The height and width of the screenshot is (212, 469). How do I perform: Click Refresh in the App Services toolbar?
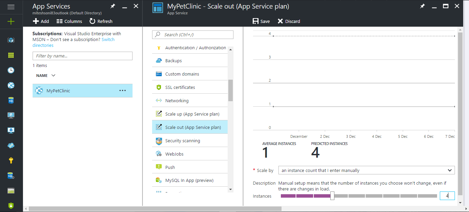101,21
